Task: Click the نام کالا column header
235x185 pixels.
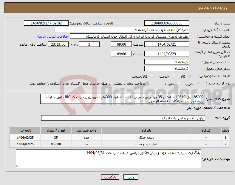Action: coord(146,130)
